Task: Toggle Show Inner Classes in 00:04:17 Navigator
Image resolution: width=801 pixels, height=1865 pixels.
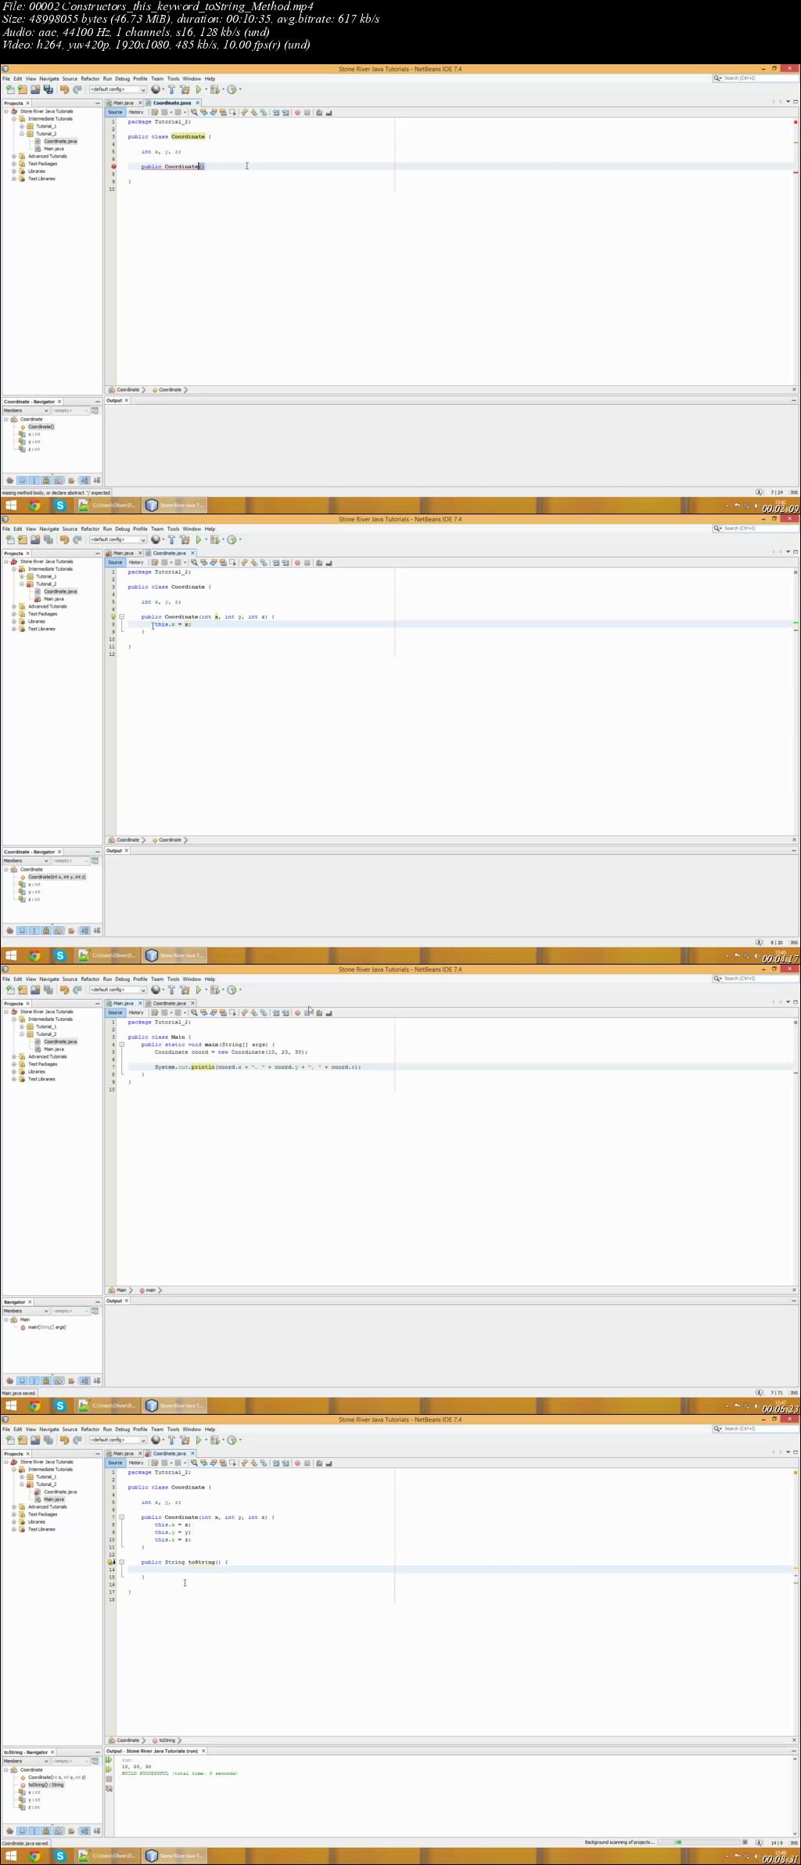Action: (59, 931)
